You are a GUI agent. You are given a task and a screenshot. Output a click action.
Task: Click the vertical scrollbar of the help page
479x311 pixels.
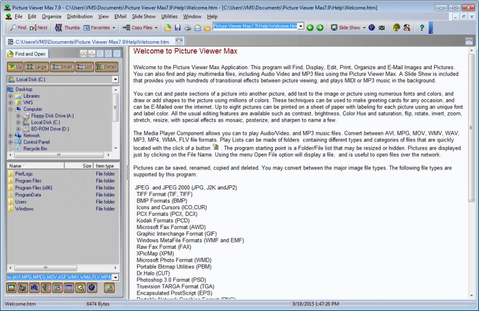(x=471, y=127)
